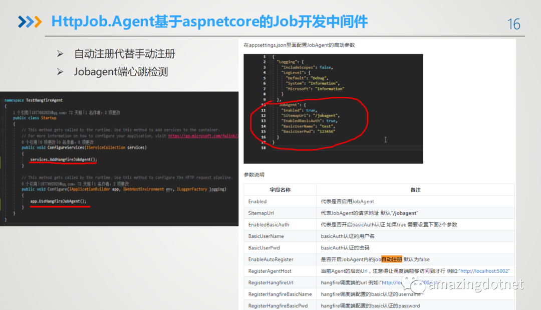Open the http://localhost:5002 link in RegisterAgentHost row
The image size is (541, 310).
click(x=484, y=271)
